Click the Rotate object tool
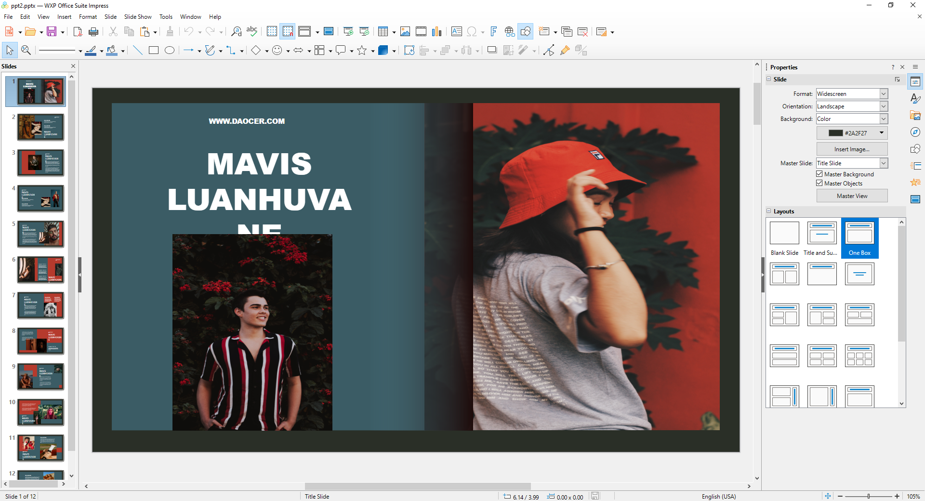The width and height of the screenshot is (925, 501). click(409, 50)
